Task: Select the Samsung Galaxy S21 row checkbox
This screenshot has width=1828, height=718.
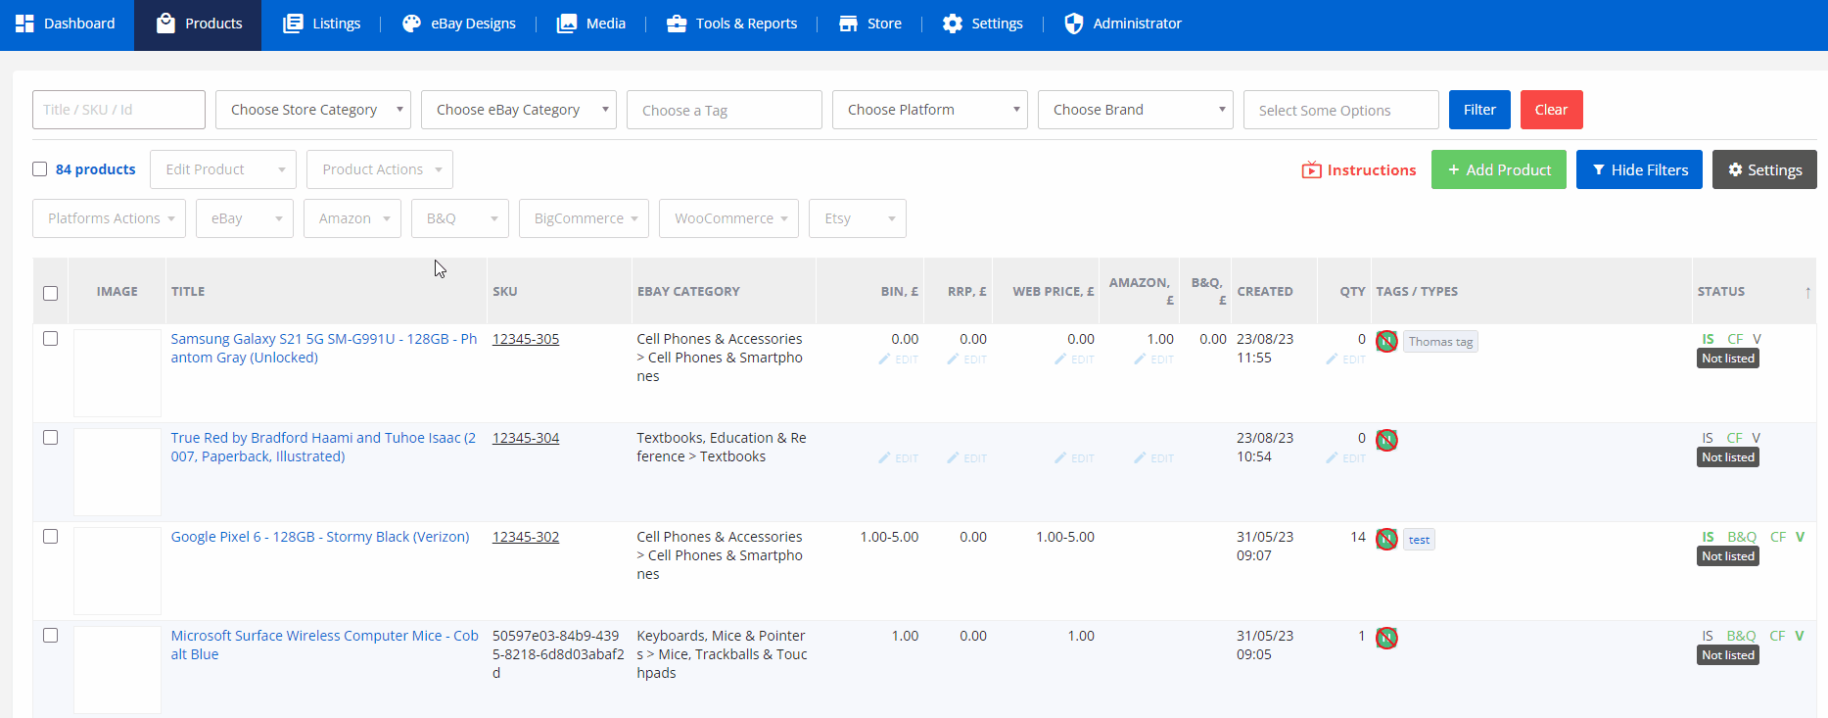Action: tap(51, 339)
